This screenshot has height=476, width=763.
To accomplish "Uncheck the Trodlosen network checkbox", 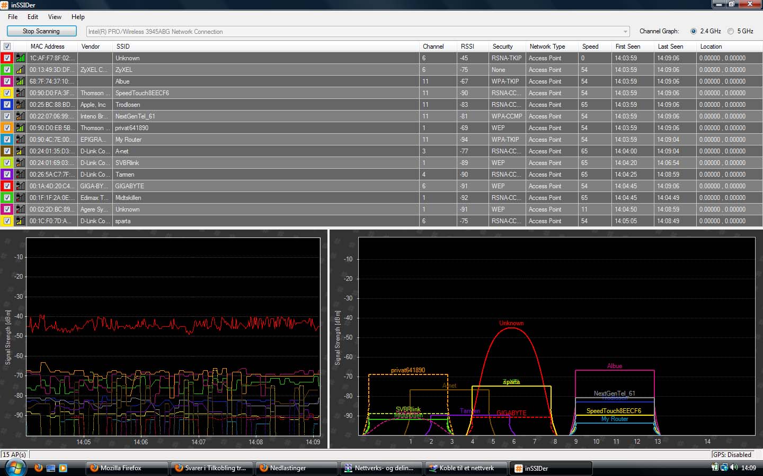I will (7, 105).
